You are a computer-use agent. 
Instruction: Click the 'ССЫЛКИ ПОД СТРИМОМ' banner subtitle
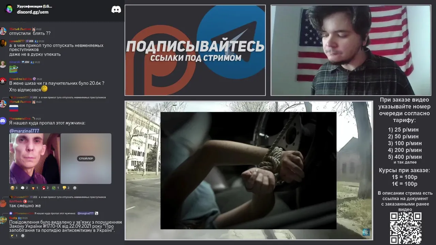pos(196,58)
